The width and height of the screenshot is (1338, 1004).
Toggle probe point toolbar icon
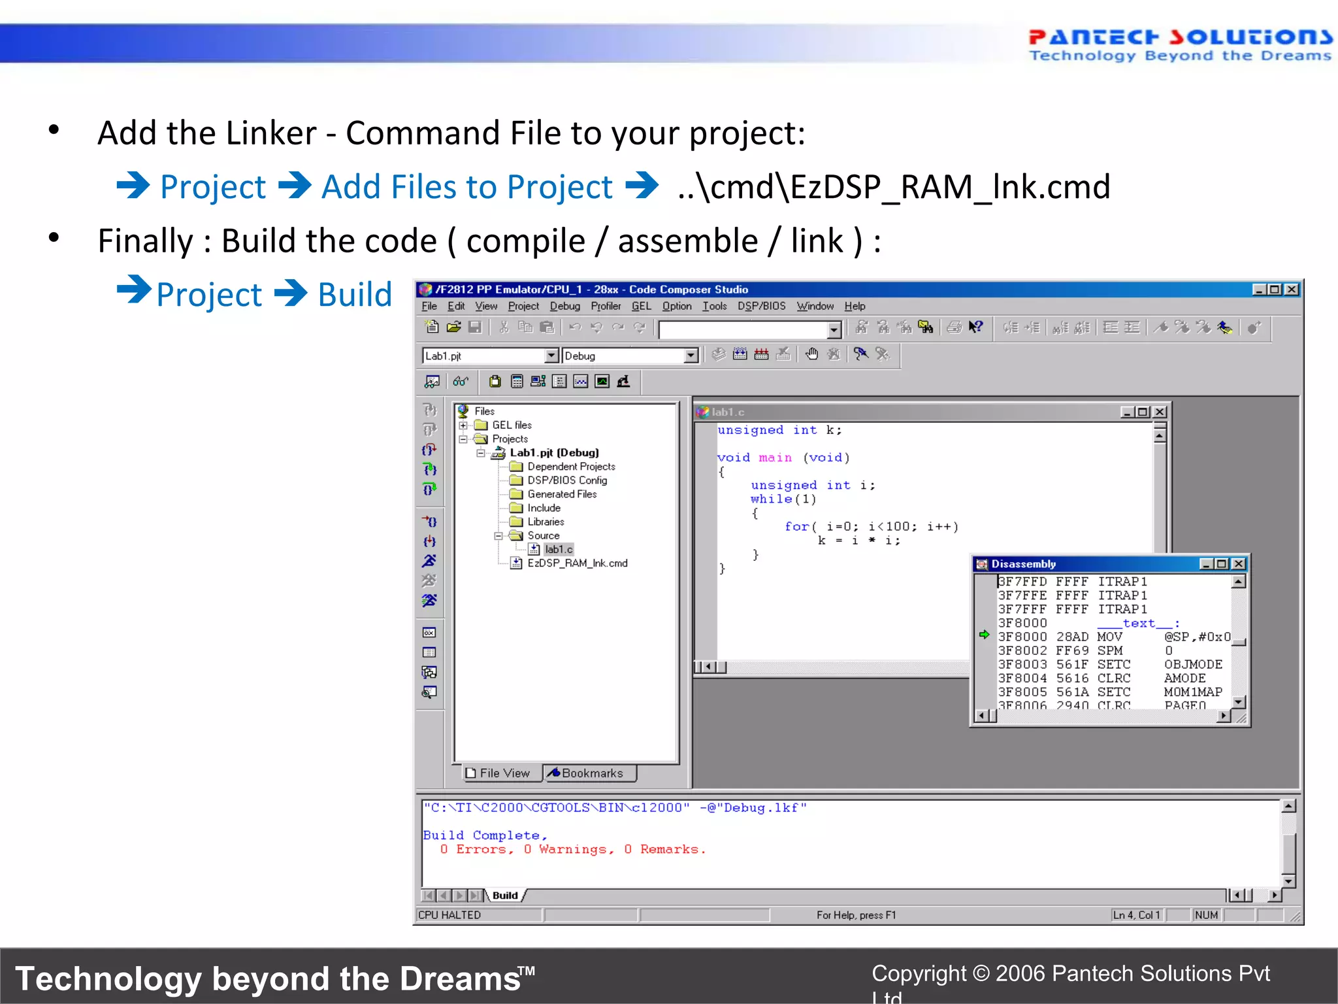coord(861,354)
